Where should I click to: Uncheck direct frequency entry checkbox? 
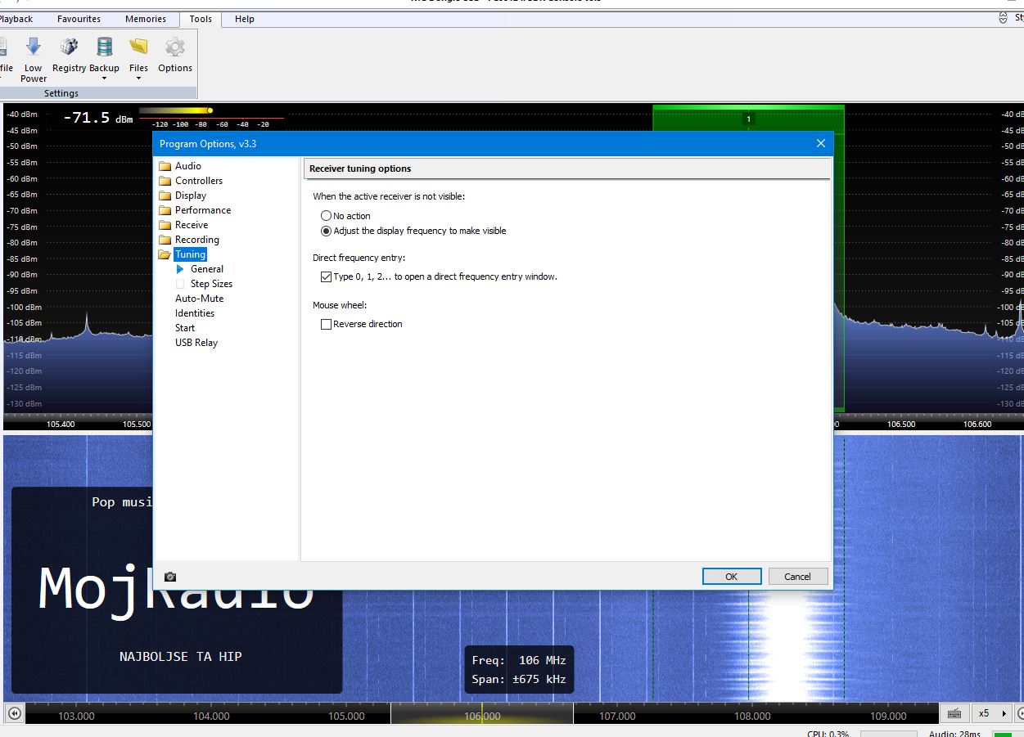pyautogui.click(x=327, y=276)
